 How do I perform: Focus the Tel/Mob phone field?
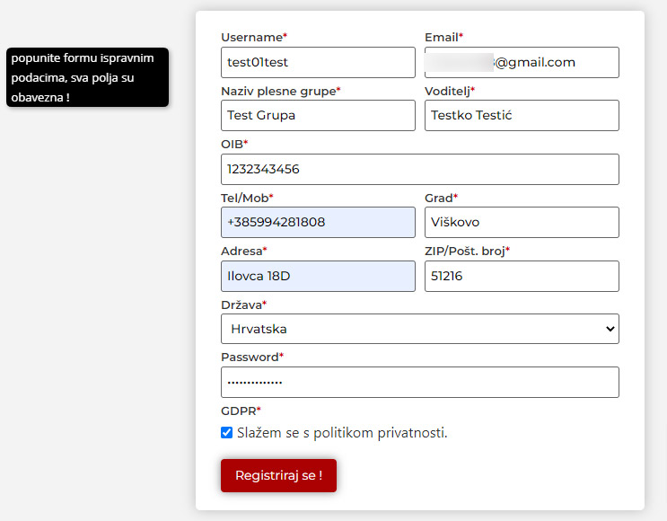click(x=318, y=223)
